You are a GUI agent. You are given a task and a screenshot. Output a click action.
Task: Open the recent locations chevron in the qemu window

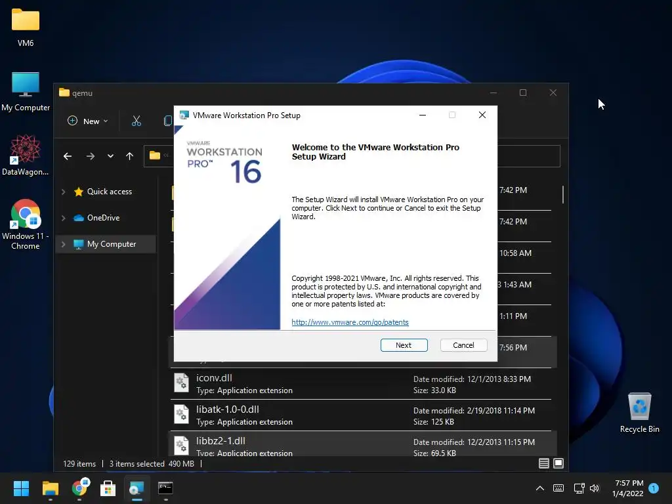pos(110,156)
